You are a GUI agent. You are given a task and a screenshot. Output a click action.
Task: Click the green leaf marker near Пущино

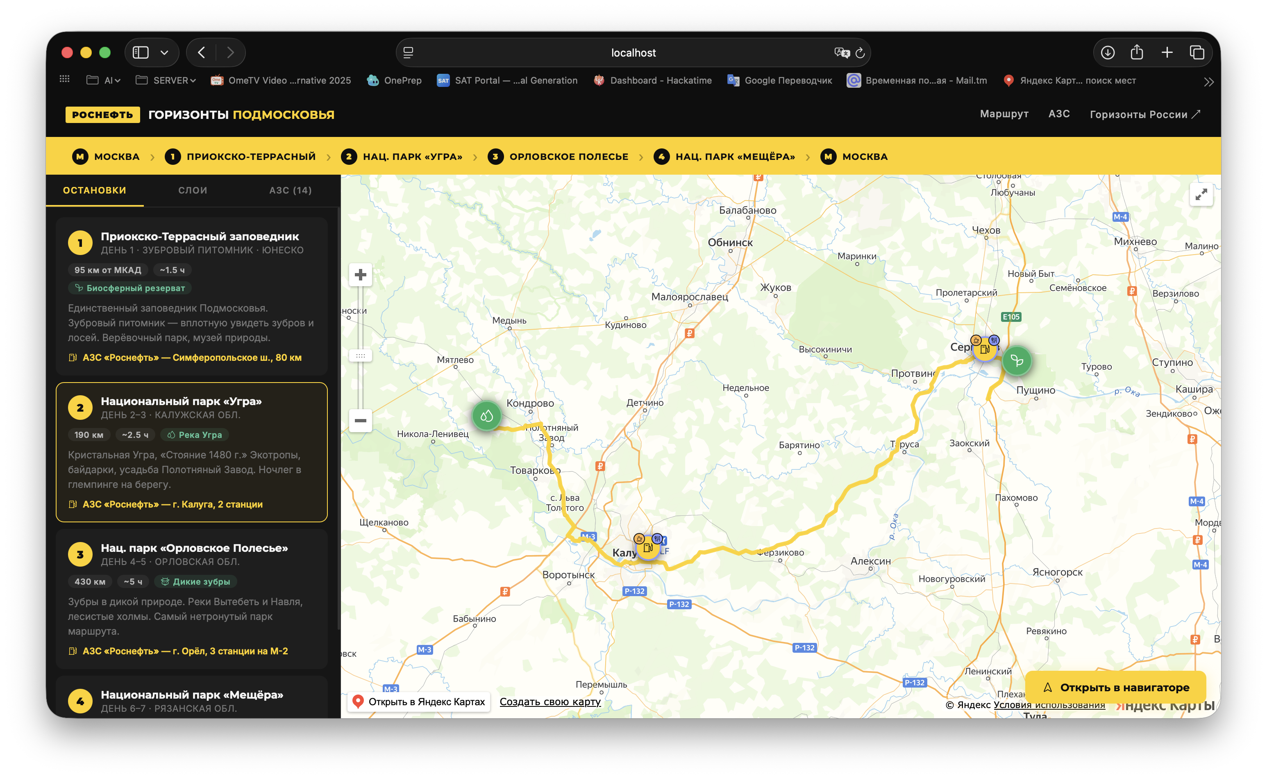(x=1016, y=361)
